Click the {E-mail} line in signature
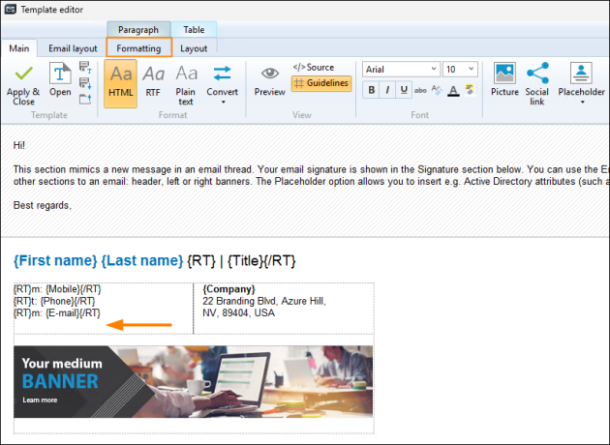The image size is (610, 445). pyautogui.click(x=57, y=313)
